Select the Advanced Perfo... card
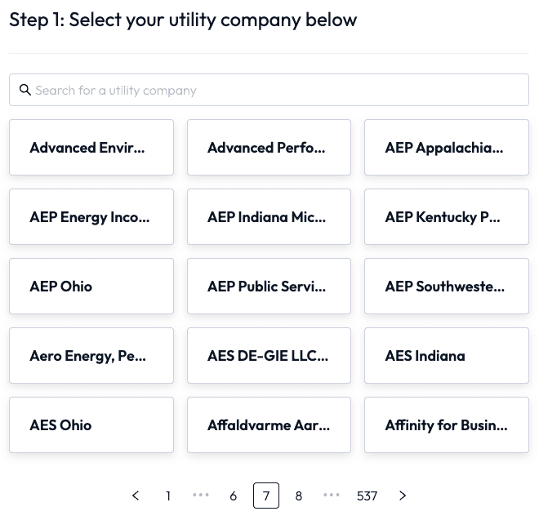 pos(269,148)
